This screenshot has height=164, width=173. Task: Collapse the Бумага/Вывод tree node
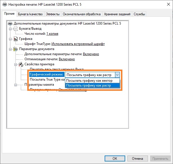tap(10, 29)
